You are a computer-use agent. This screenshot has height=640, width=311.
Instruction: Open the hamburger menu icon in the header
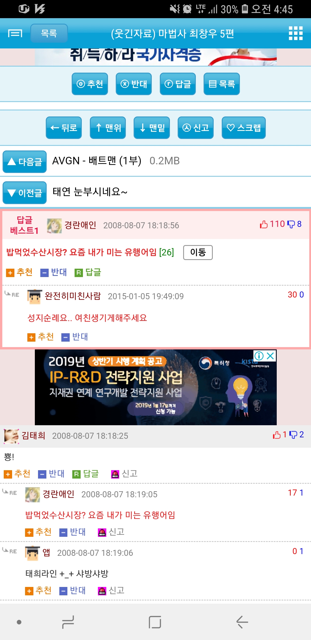click(x=15, y=33)
